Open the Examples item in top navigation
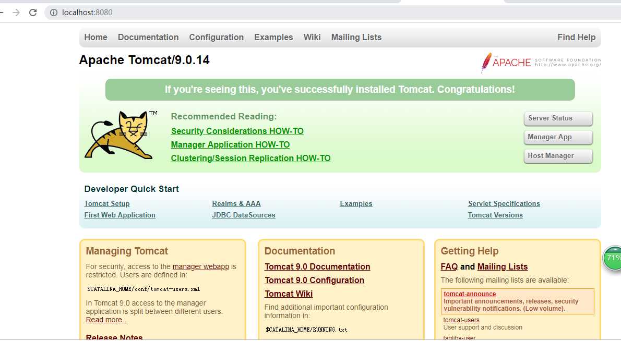 tap(273, 37)
